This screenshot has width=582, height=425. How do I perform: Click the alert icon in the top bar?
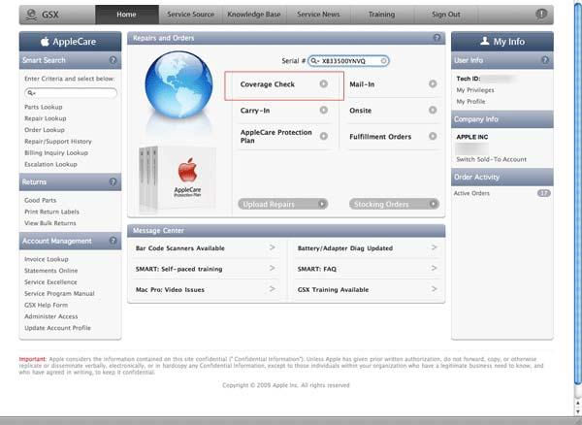(x=566, y=15)
